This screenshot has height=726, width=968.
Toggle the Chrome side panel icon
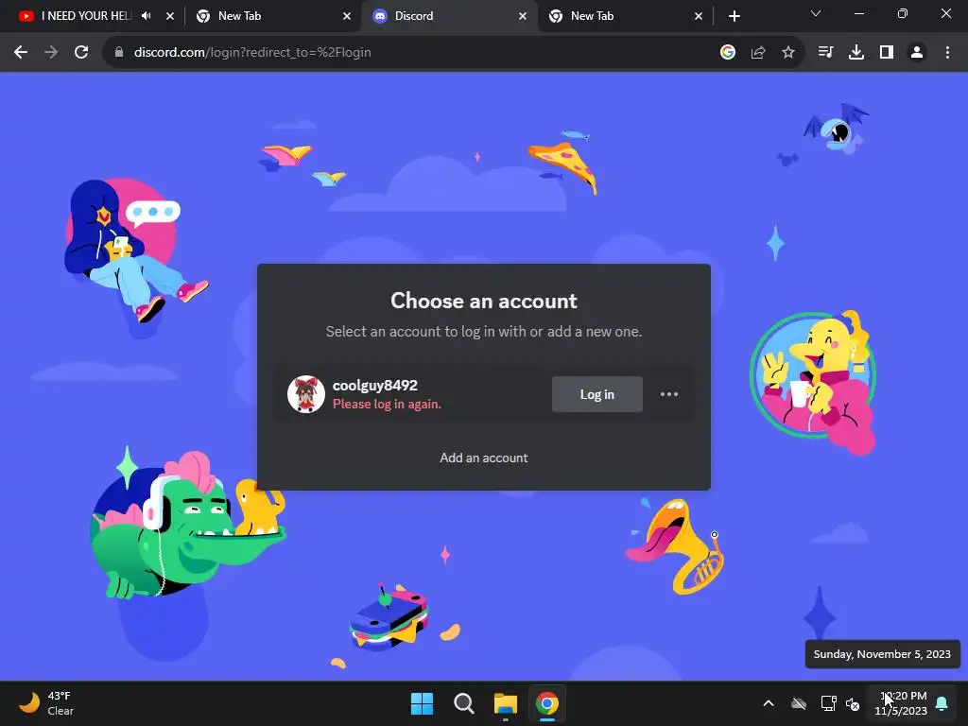click(x=887, y=53)
